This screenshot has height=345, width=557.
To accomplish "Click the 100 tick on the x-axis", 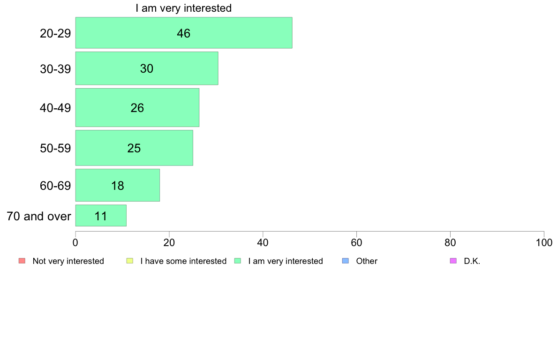I will (x=544, y=243).
